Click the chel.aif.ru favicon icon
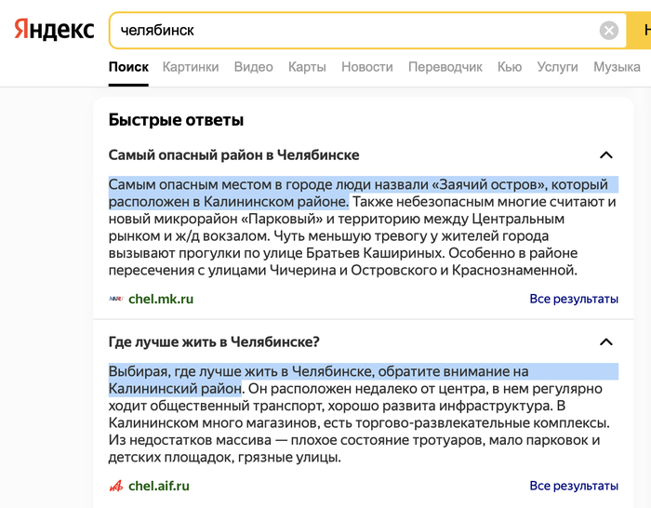 (116, 486)
